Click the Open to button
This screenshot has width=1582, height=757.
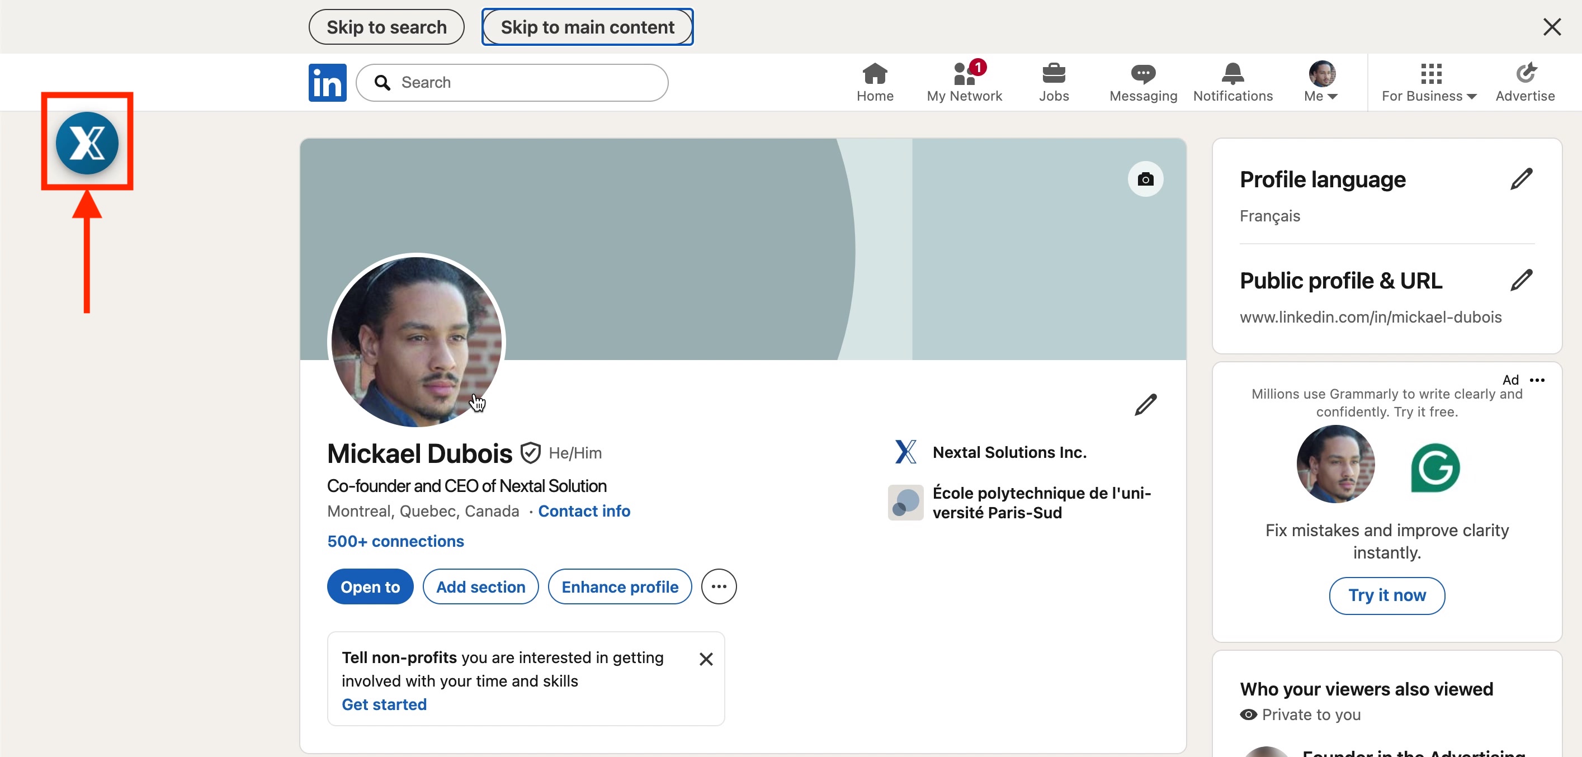click(x=369, y=586)
